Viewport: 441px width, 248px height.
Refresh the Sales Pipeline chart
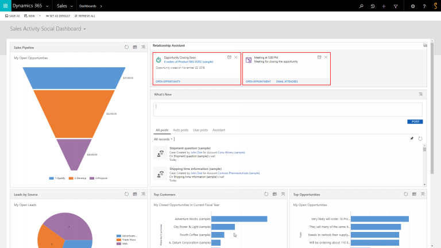pos(126,47)
